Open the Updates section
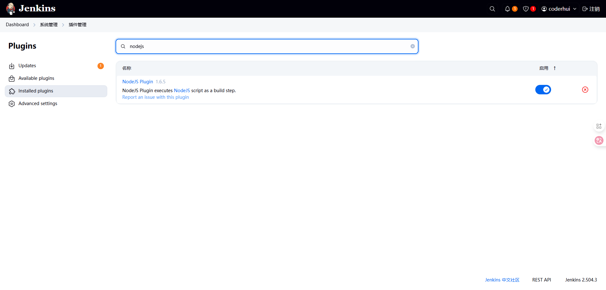 27,66
